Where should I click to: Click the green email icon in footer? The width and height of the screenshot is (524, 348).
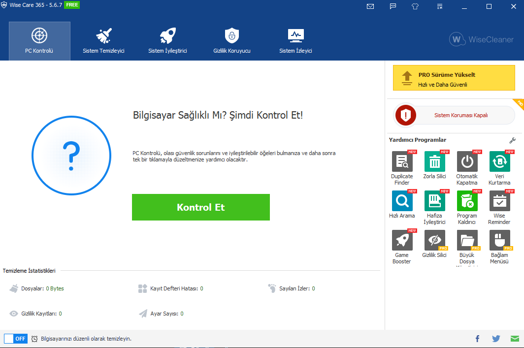pos(515,339)
